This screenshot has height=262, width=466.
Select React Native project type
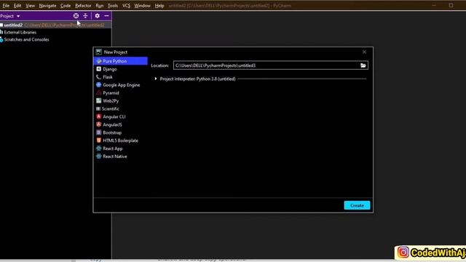120,156
